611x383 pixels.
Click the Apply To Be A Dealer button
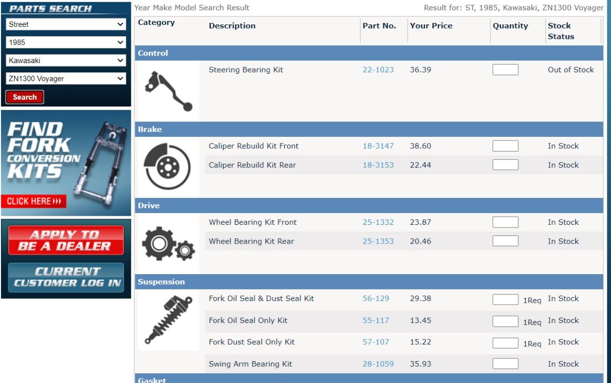tap(66, 241)
